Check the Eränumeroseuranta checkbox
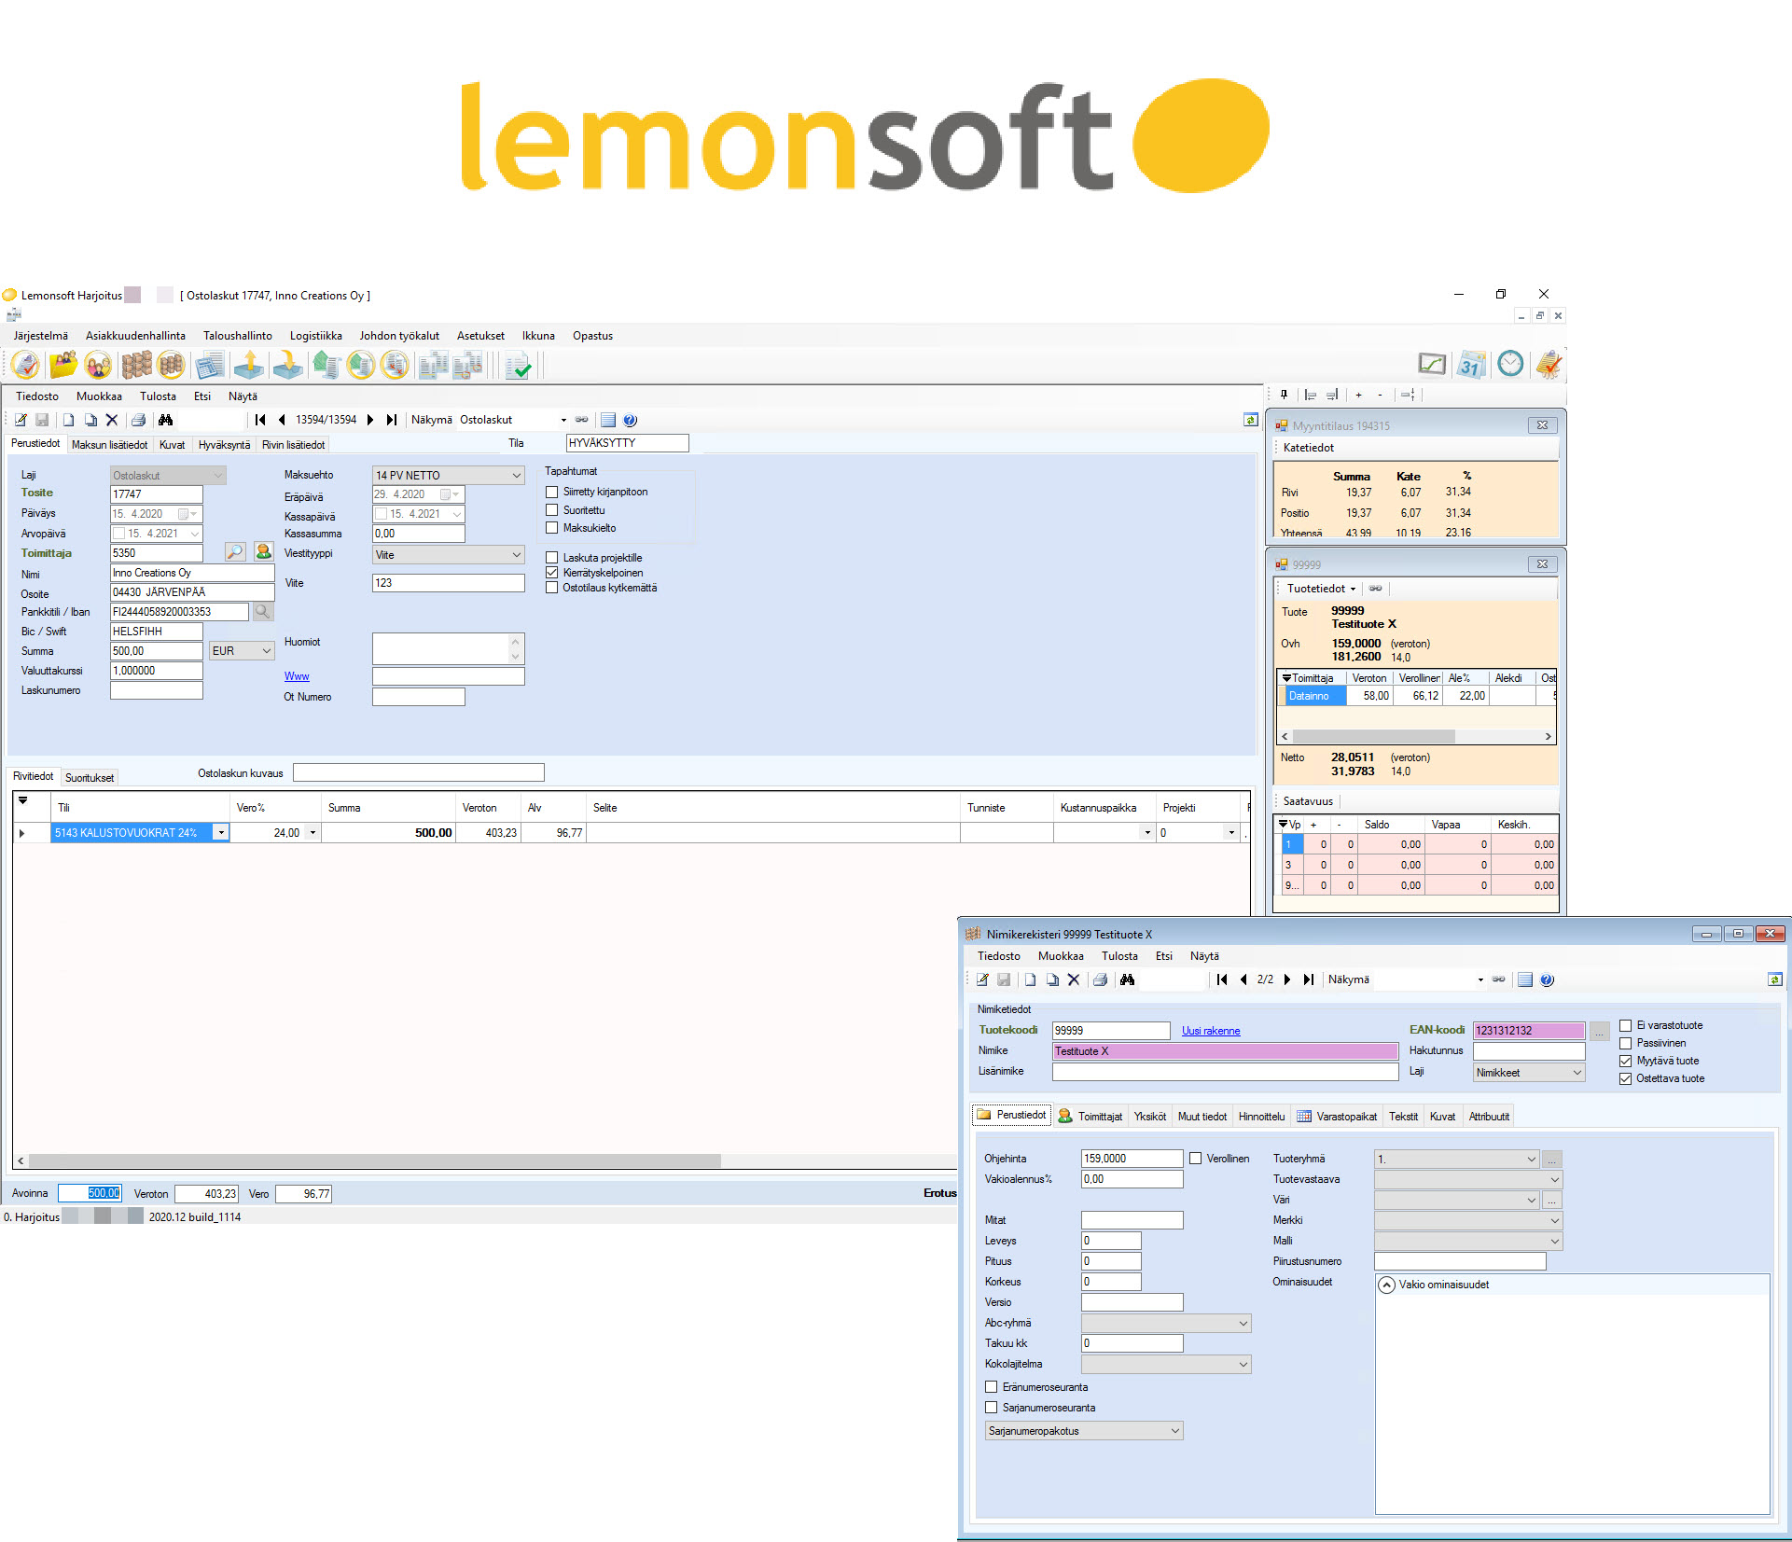 coord(992,1387)
